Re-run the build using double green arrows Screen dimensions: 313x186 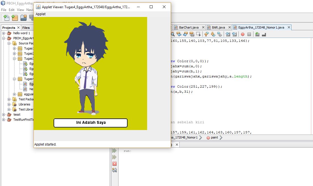click(x=115, y=150)
